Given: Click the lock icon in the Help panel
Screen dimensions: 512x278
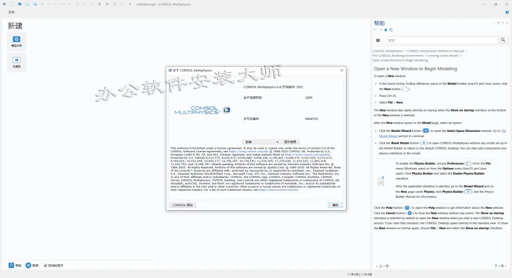Looking at the screenshot, I should (385, 30).
